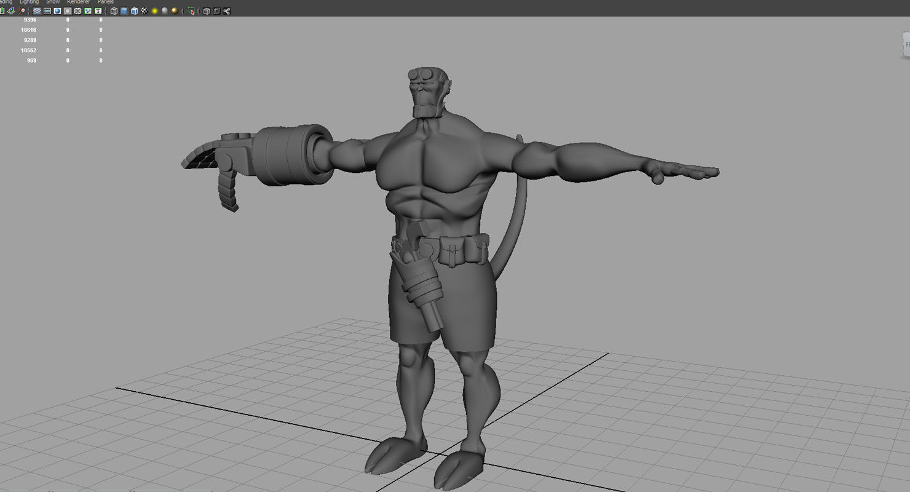910x492 pixels.
Task: Toggle the safe action icon
Action: pyautogui.click(x=88, y=11)
